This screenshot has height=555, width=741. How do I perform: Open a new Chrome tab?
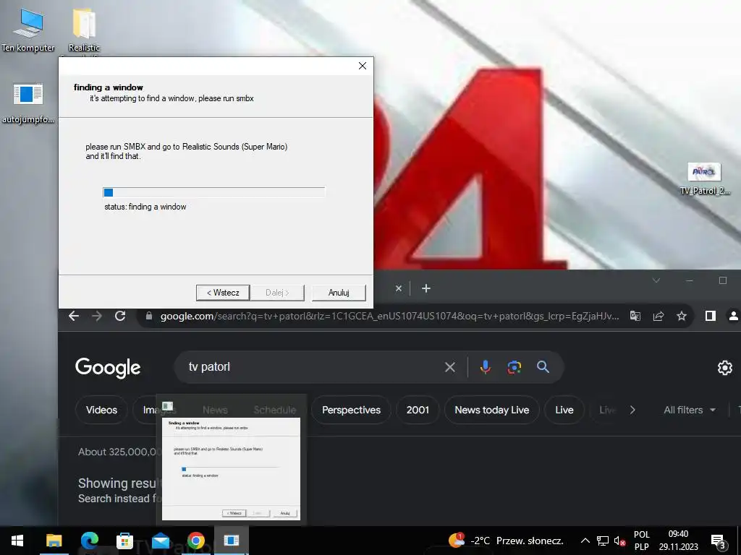point(425,288)
